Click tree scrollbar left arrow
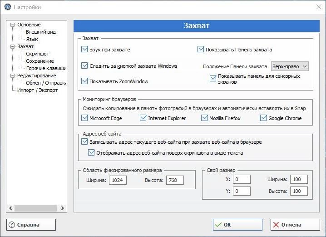Viewport: 326px width, 237px height. tap(10, 208)
